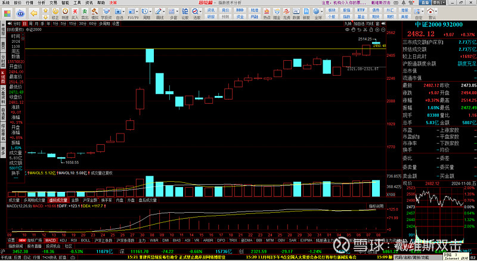Open the blue robot assistant icon

[20, 13]
